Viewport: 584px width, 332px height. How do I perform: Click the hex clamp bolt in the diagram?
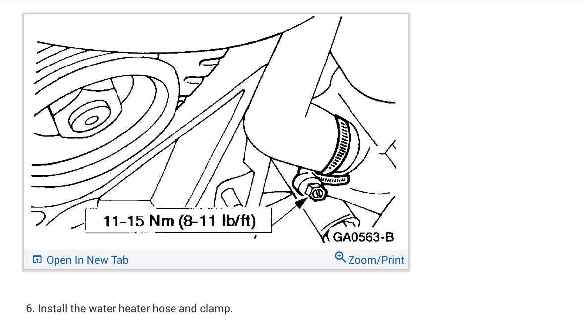click(316, 193)
